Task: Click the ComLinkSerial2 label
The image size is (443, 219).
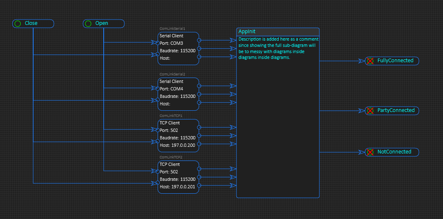Action: (172, 74)
